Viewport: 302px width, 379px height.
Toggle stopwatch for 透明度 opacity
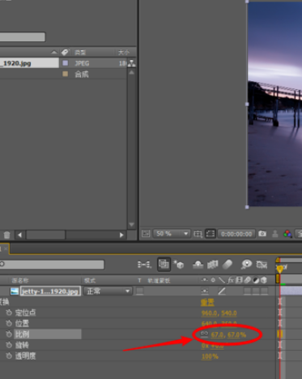tap(9, 355)
